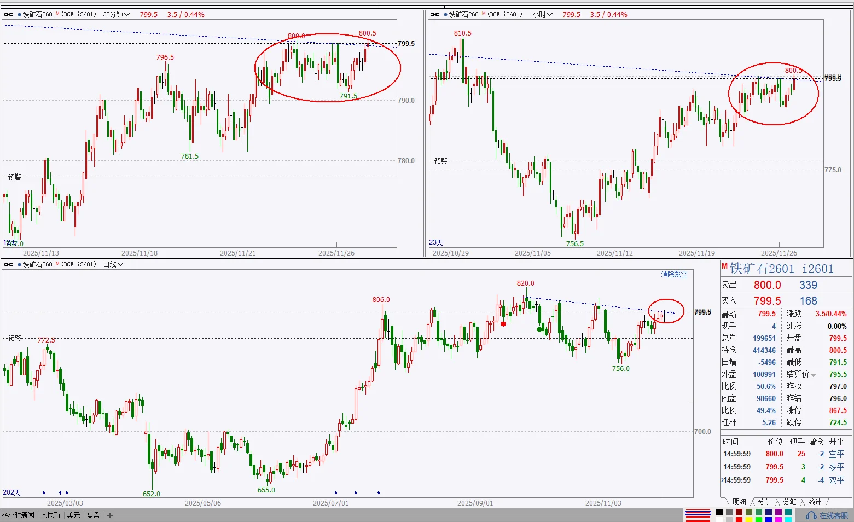
Task: Click the leftmost diamond marker under the daily chart
Action: pos(44,493)
